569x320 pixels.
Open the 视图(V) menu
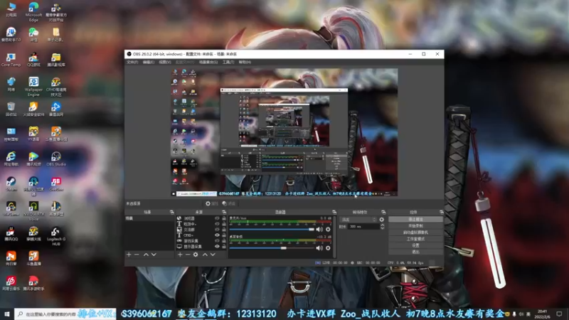click(x=165, y=63)
